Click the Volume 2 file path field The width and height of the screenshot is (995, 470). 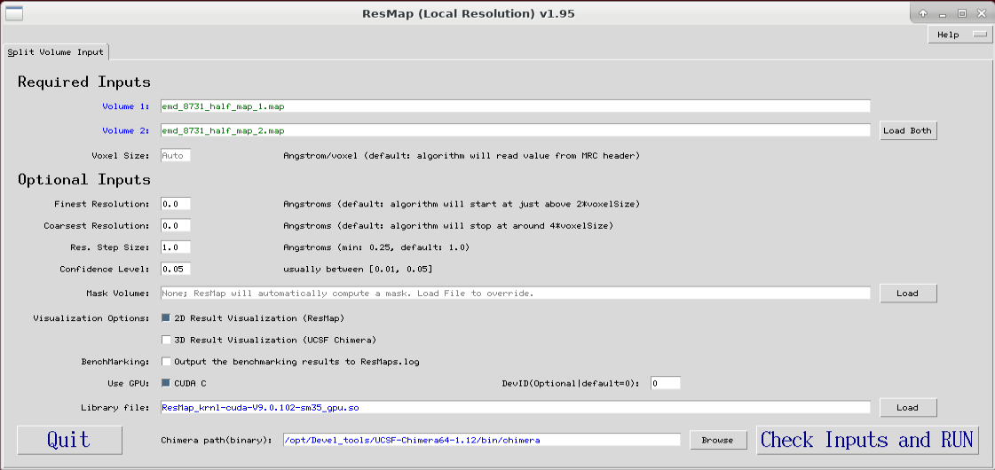point(515,131)
